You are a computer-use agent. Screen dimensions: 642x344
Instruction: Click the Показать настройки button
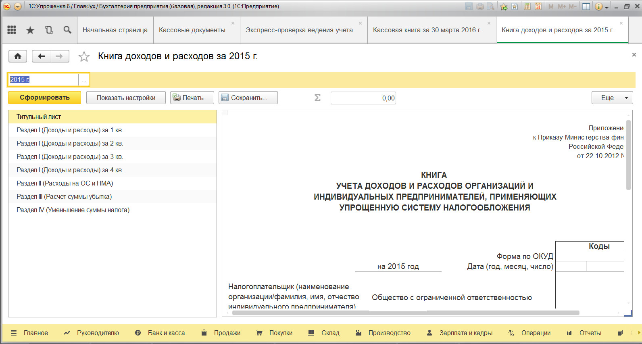[x=126, y=98]
